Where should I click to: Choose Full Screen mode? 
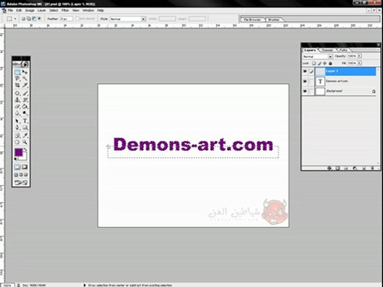pyautogui.click(x=26, y=175)
